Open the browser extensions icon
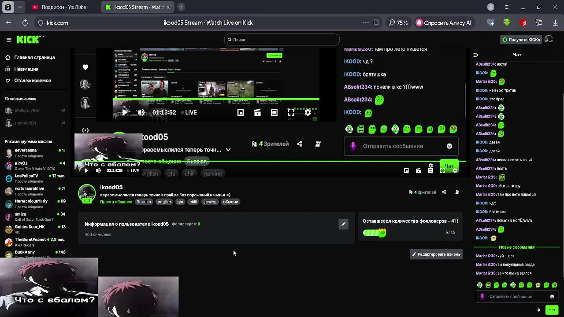This screenshot has width=564, height=317. click(539, 23)
